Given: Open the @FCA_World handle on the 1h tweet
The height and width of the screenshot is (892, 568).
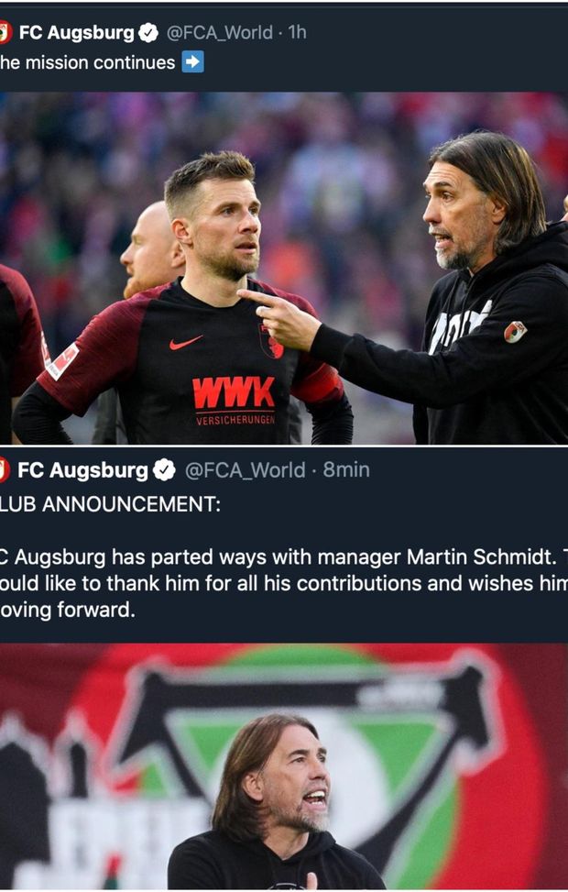Looking at the screenshot, I should (x=220, y=33).
